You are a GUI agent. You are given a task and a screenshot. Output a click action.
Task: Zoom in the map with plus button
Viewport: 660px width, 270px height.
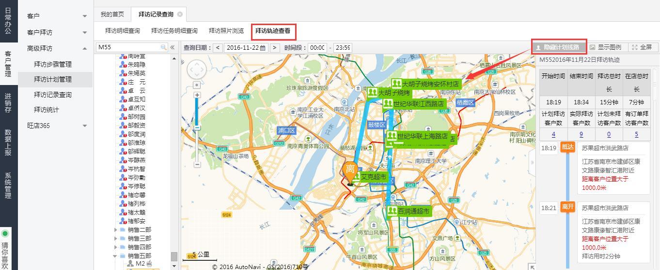coord(197,95)
